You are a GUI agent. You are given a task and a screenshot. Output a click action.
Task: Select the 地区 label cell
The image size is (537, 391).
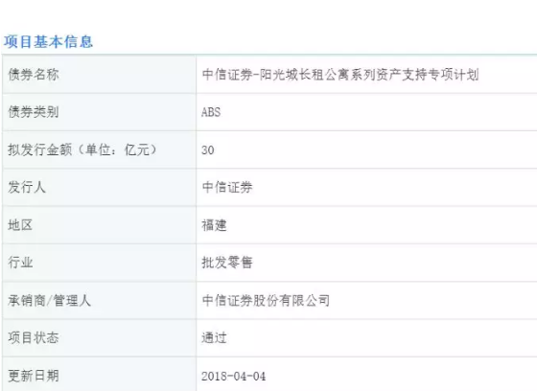click(100, 225)
